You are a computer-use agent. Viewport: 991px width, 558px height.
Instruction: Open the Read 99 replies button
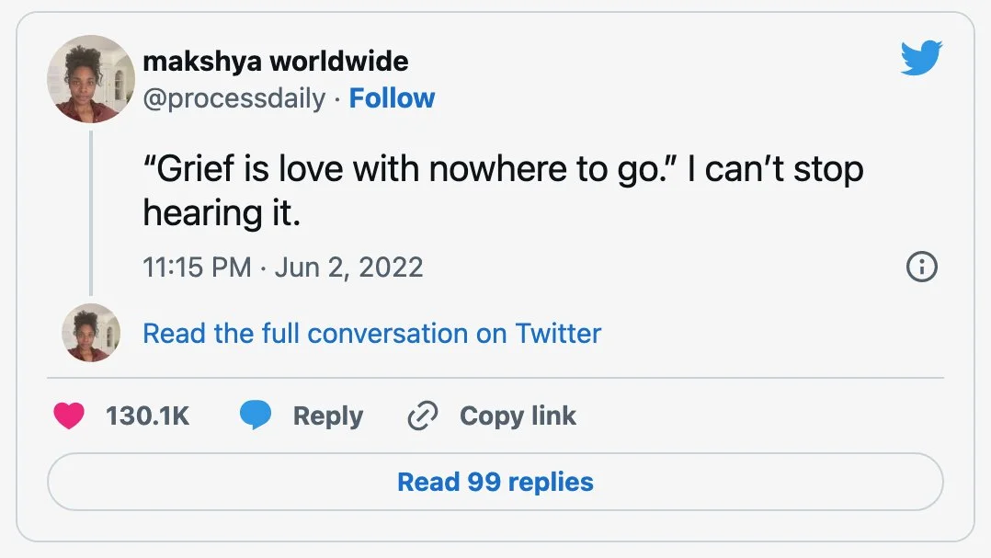pos(495,482)
